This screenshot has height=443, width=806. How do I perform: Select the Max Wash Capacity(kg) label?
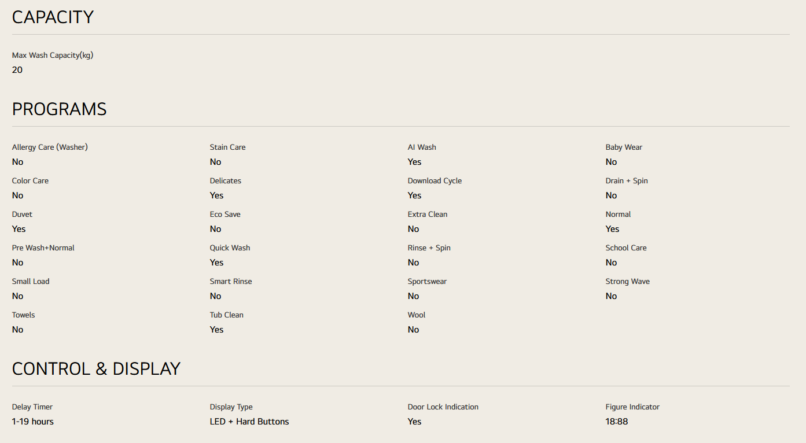[x=53, y=56]
